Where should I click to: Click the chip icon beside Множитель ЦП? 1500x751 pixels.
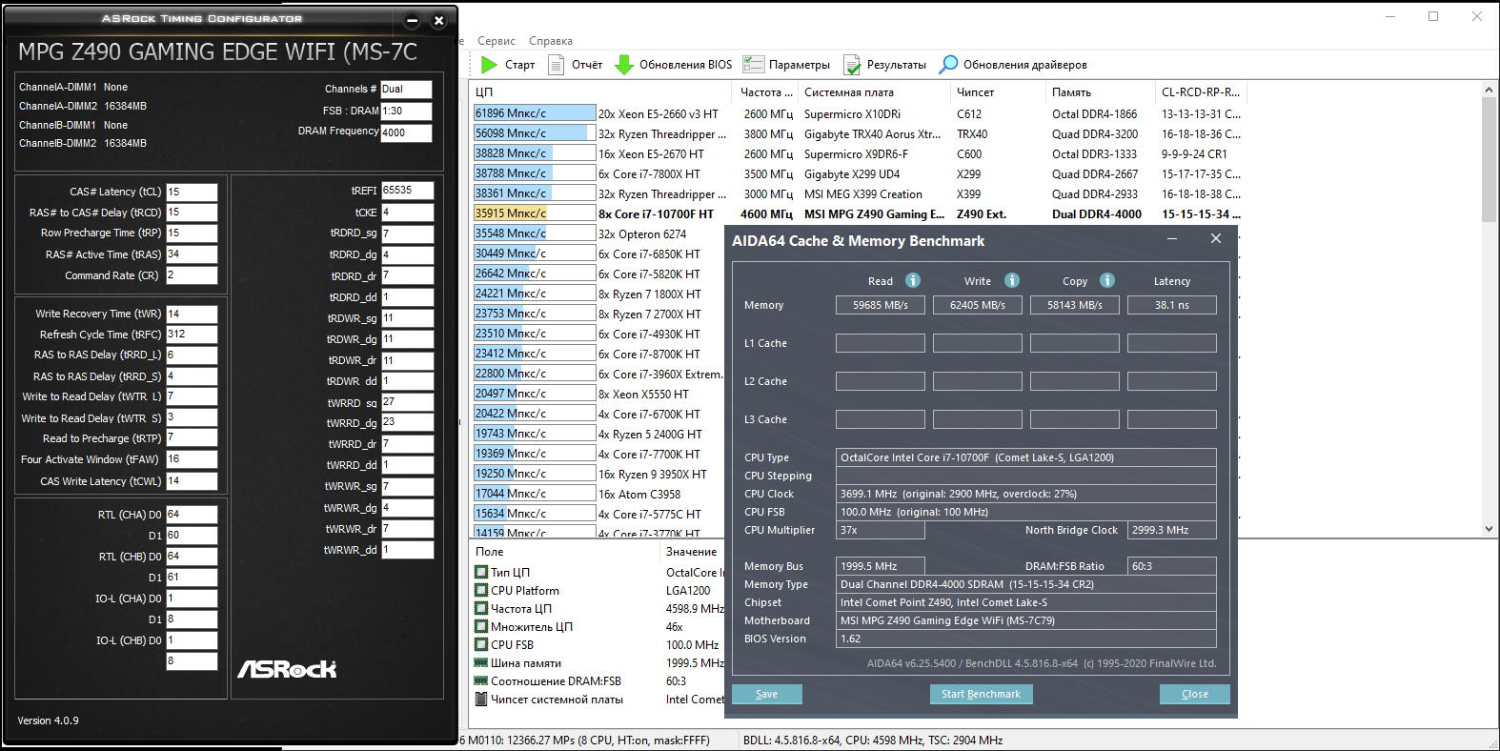tap(481, 627)
